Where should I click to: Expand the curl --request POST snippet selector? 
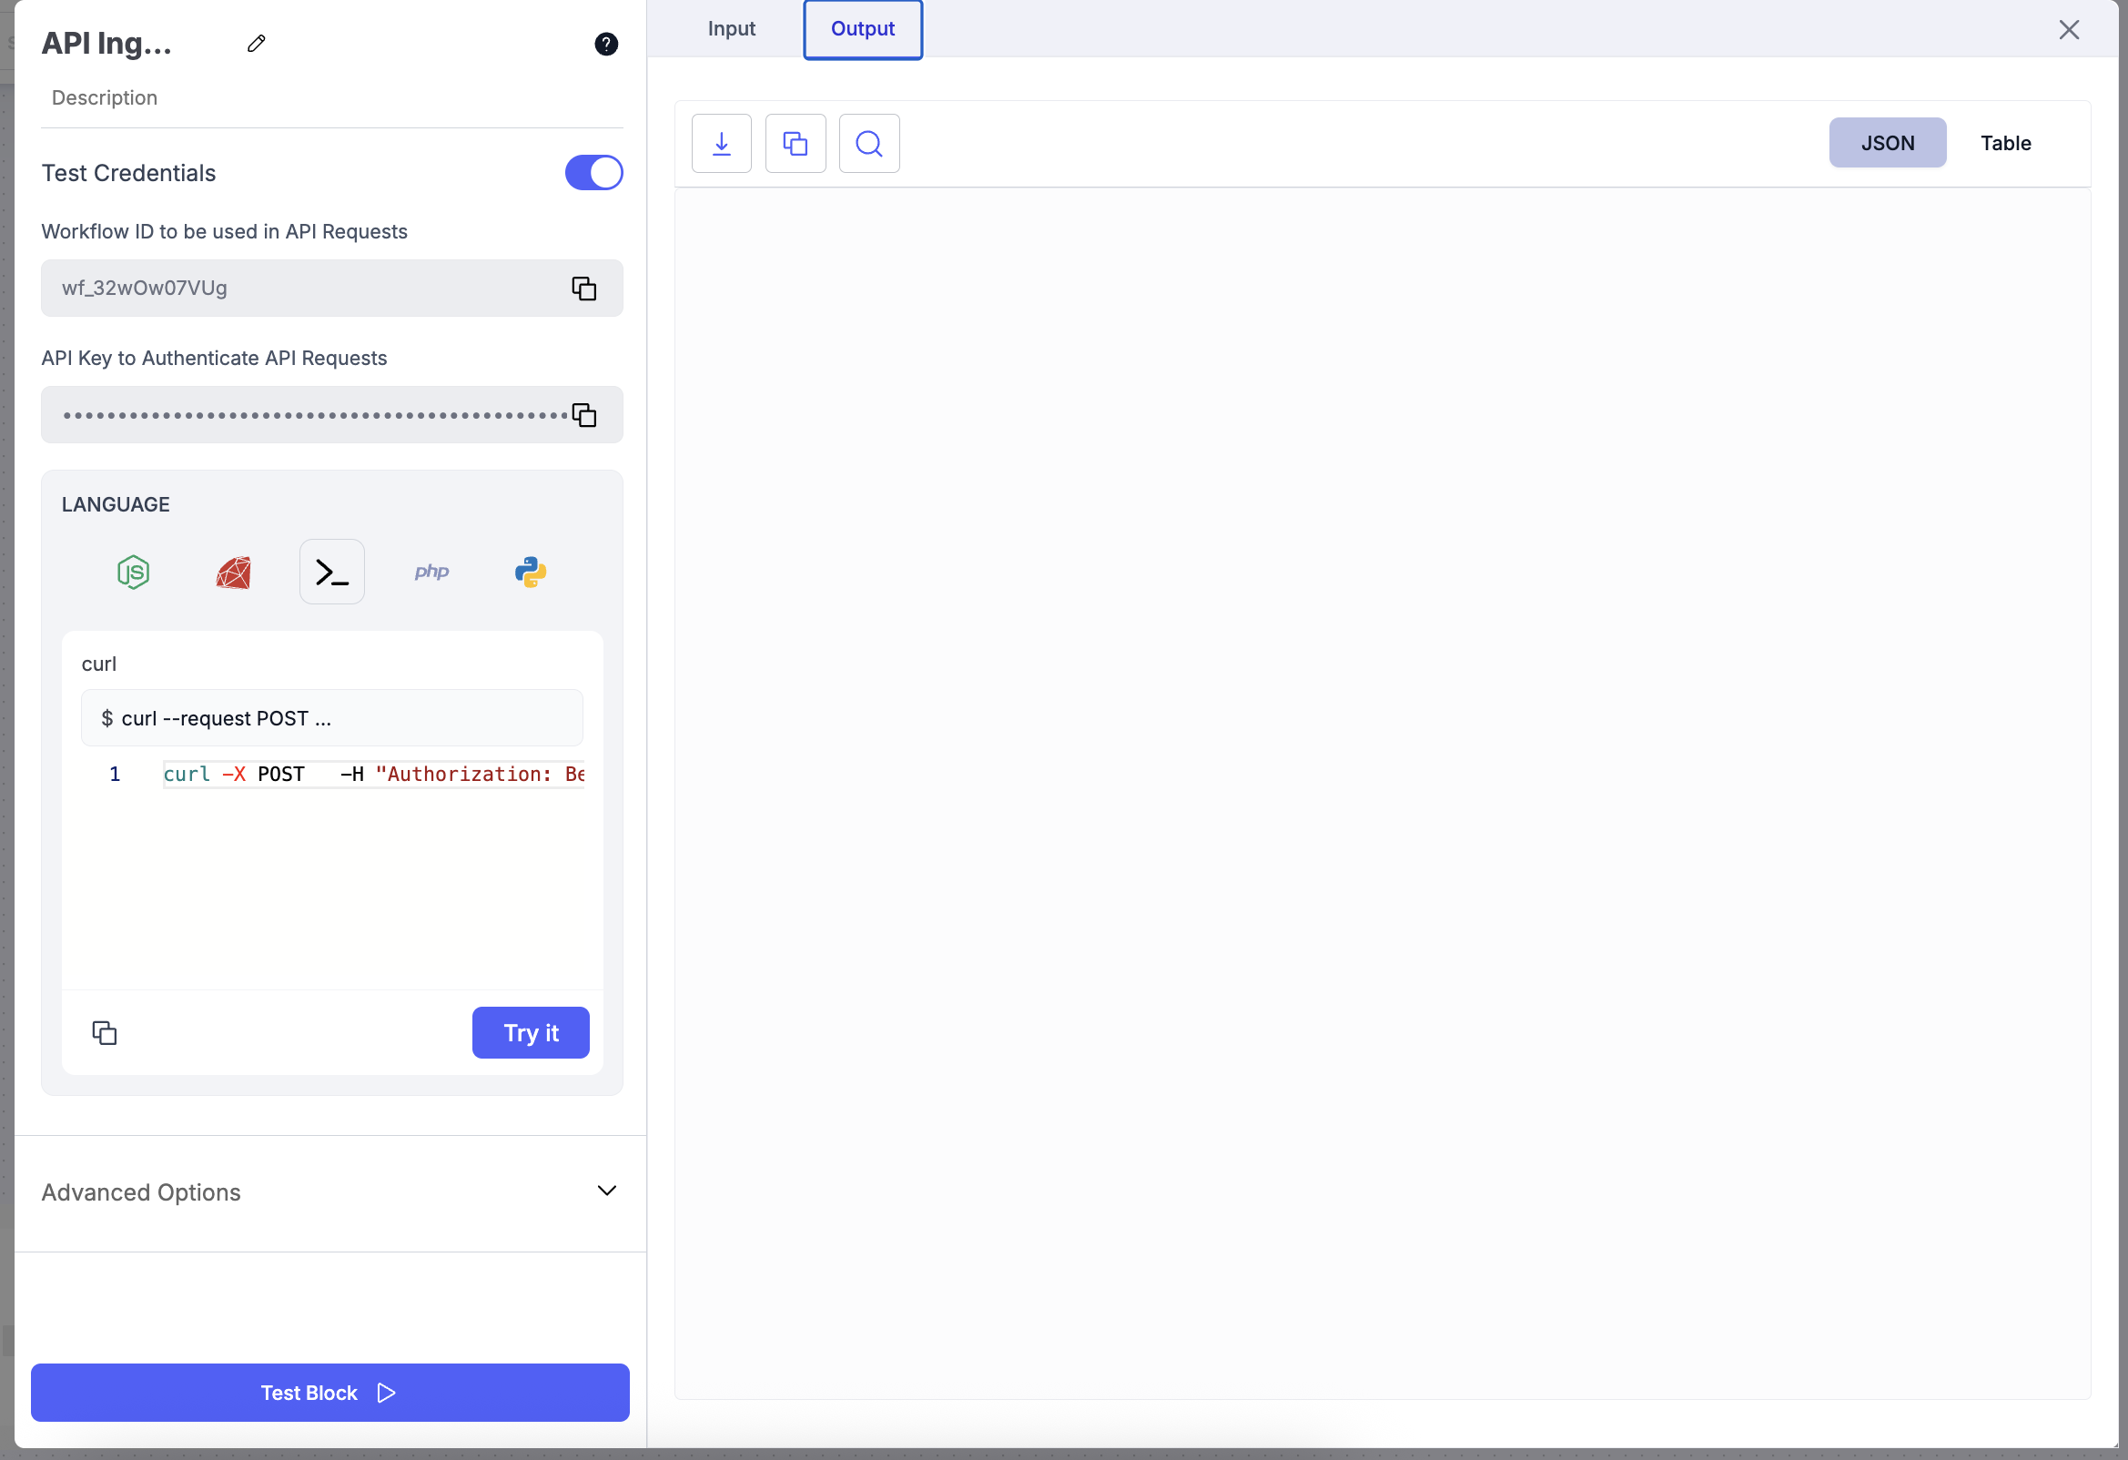331,718
